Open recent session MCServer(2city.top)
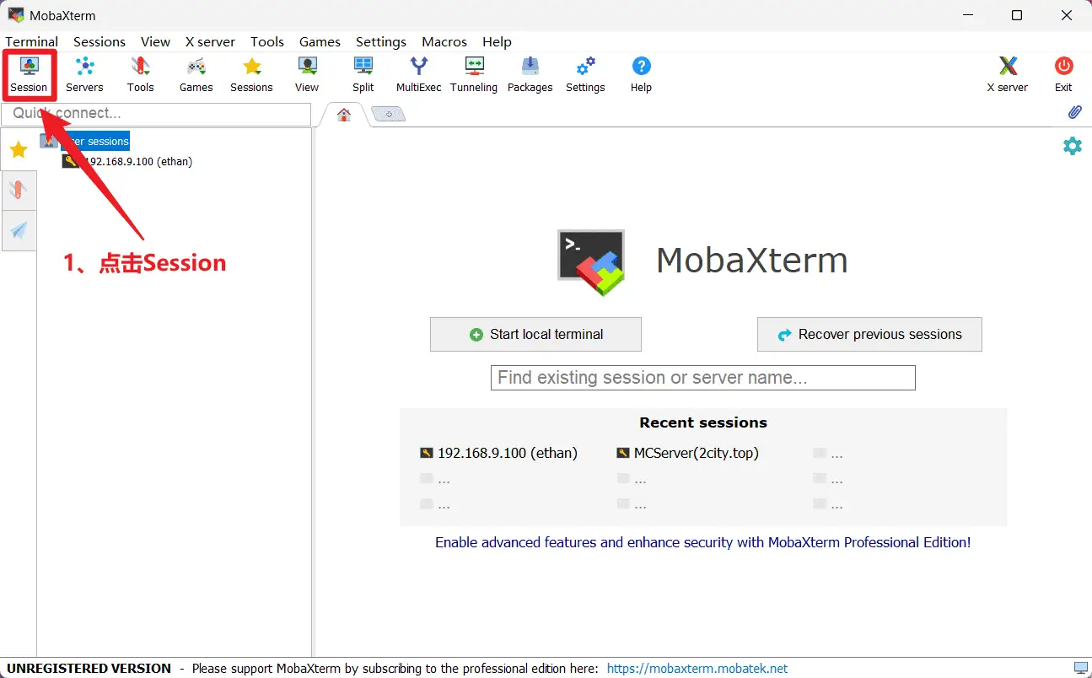 [687, 453]
